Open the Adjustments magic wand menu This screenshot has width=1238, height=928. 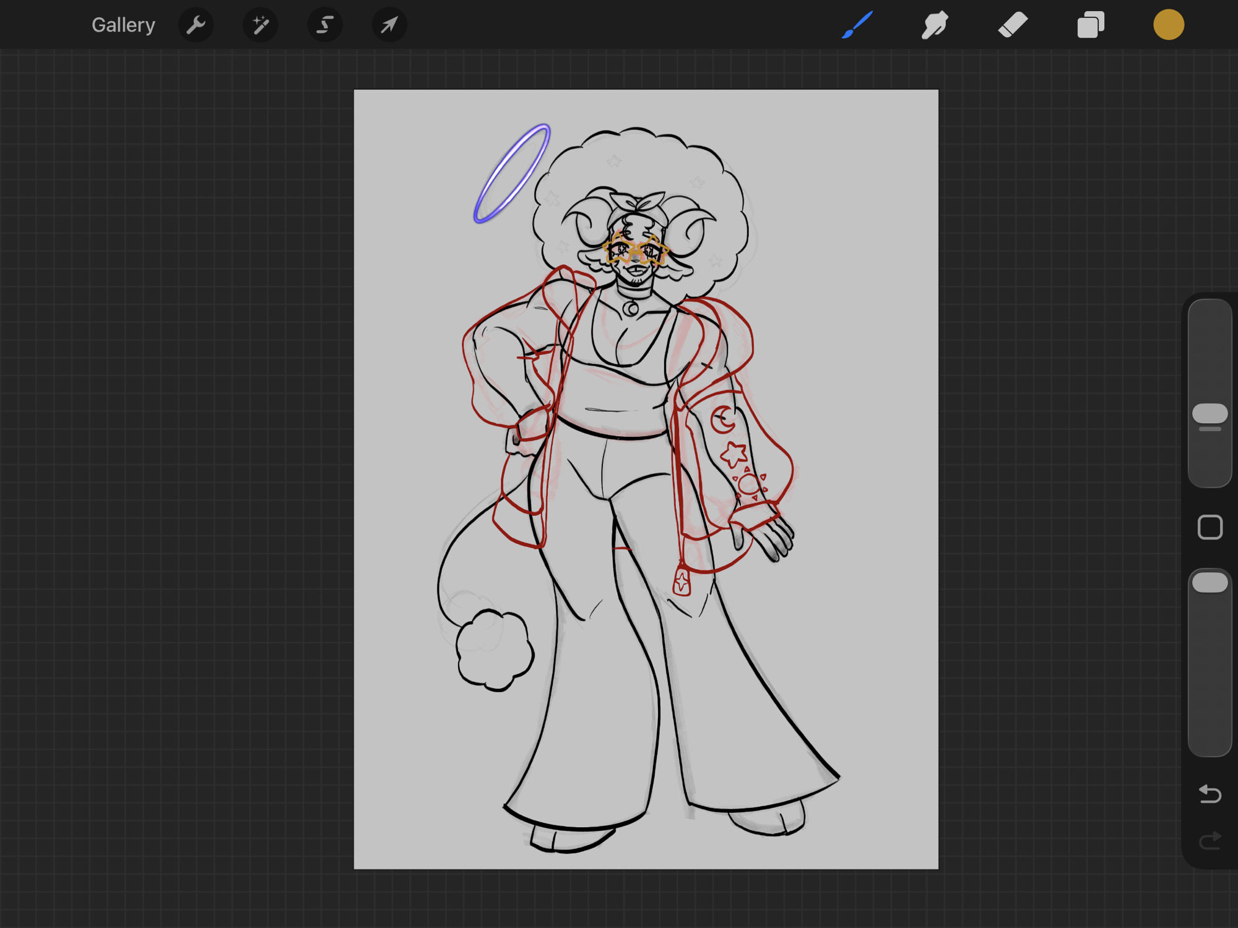click(x=261, y=25)
